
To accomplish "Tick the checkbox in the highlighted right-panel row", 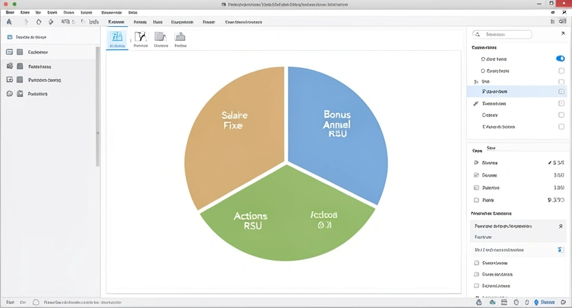I will 562,91.
